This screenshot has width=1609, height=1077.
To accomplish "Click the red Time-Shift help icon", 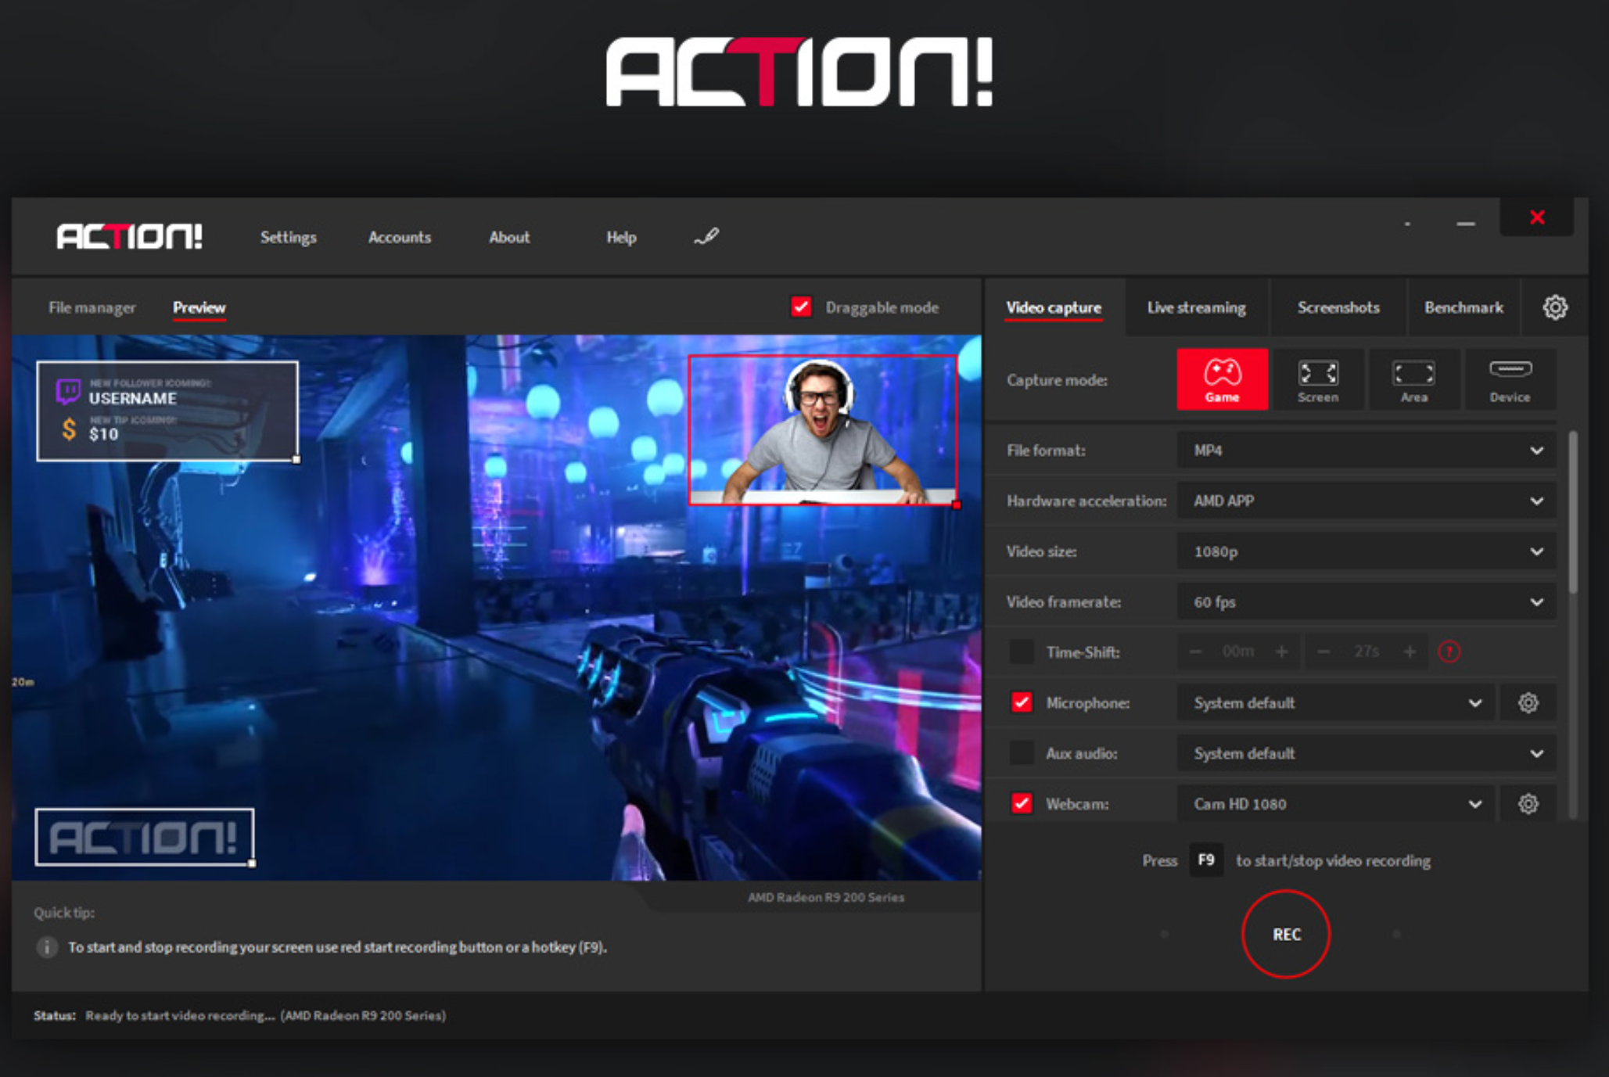I will coord(1449,652).
